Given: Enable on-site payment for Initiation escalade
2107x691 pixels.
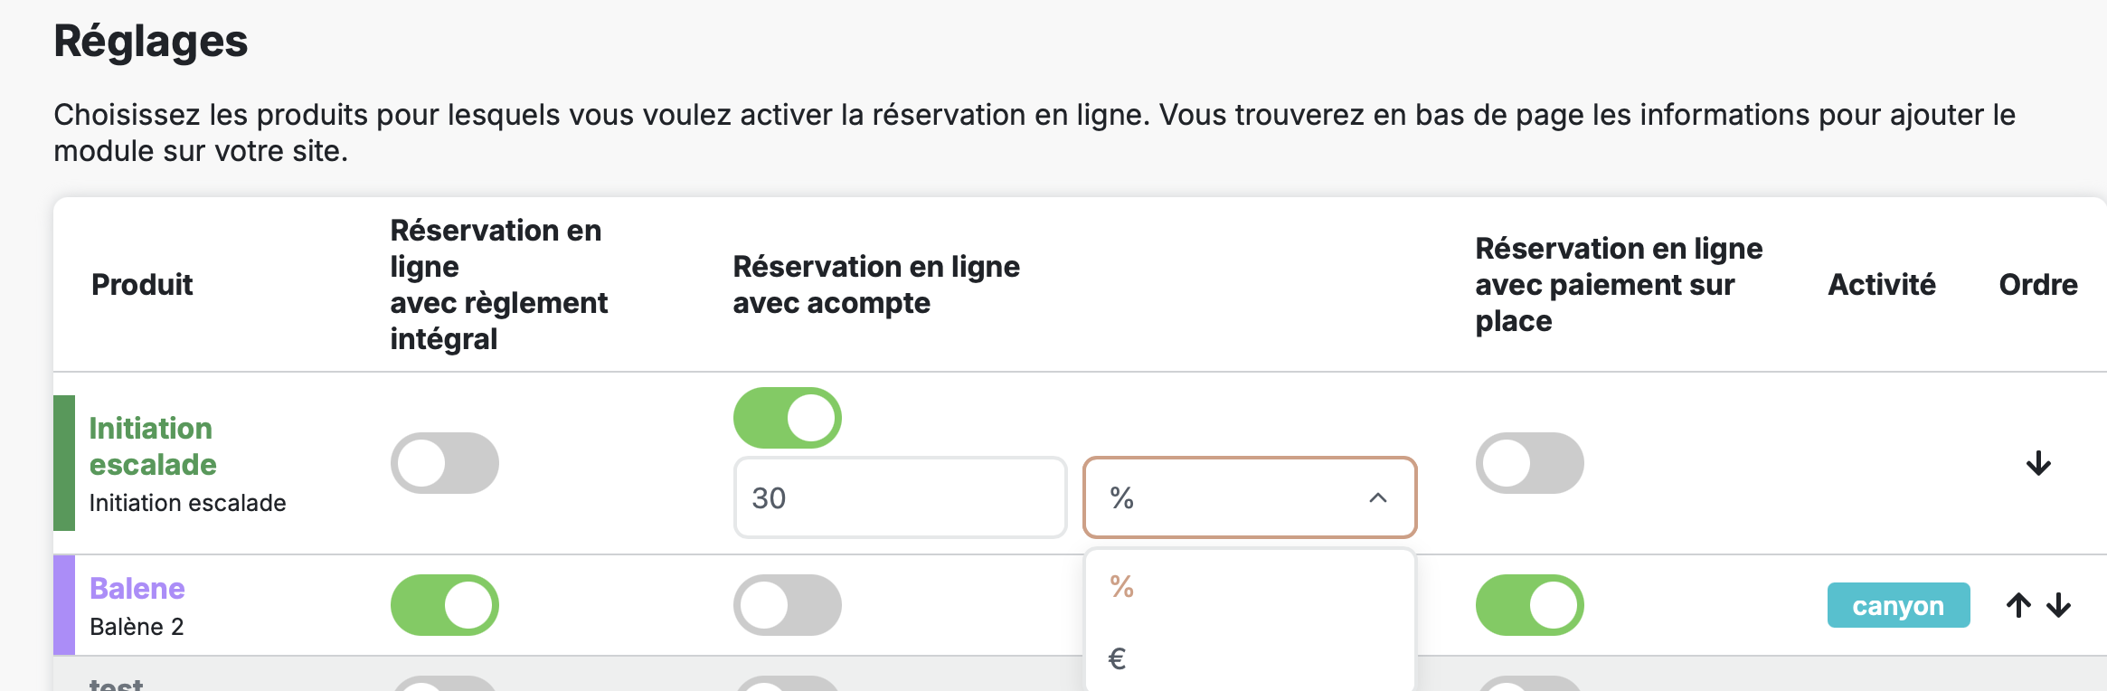Looking at the screenshot, I should click(1529, 462).
